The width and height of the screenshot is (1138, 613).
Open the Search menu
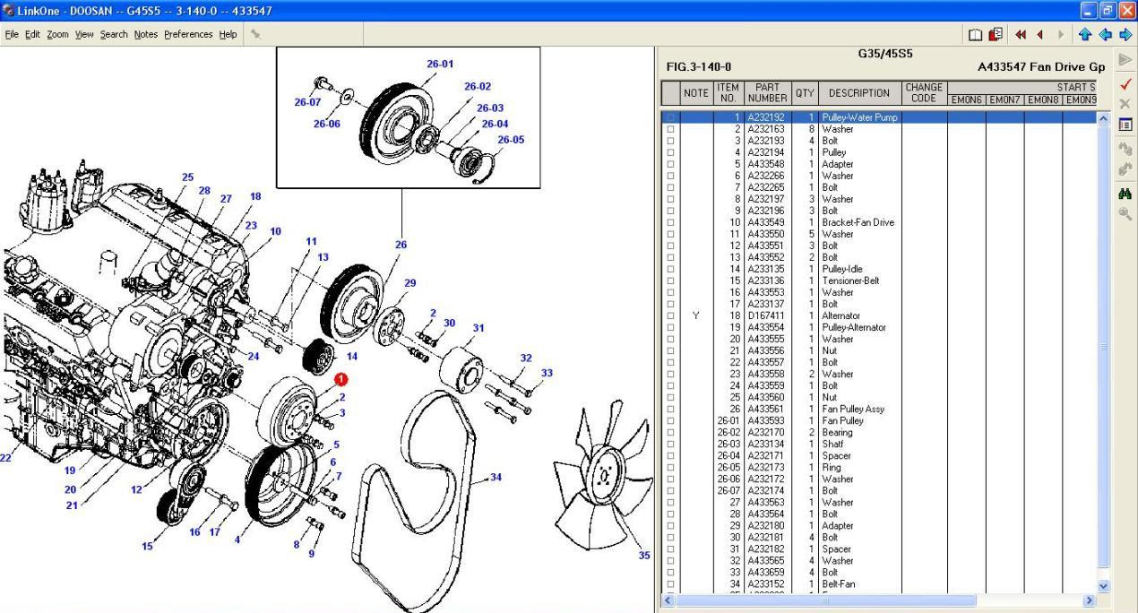(x=114, y=34)
